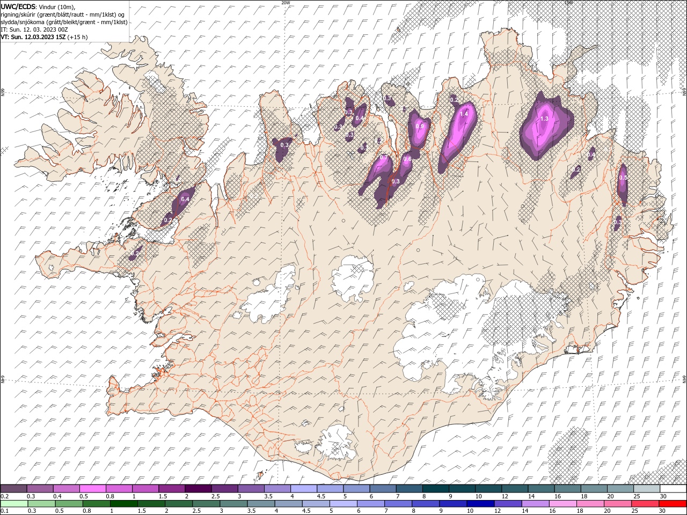Click the 'UWC/ECDS: Vindur (10m)' title text

(x=38, y=6)
